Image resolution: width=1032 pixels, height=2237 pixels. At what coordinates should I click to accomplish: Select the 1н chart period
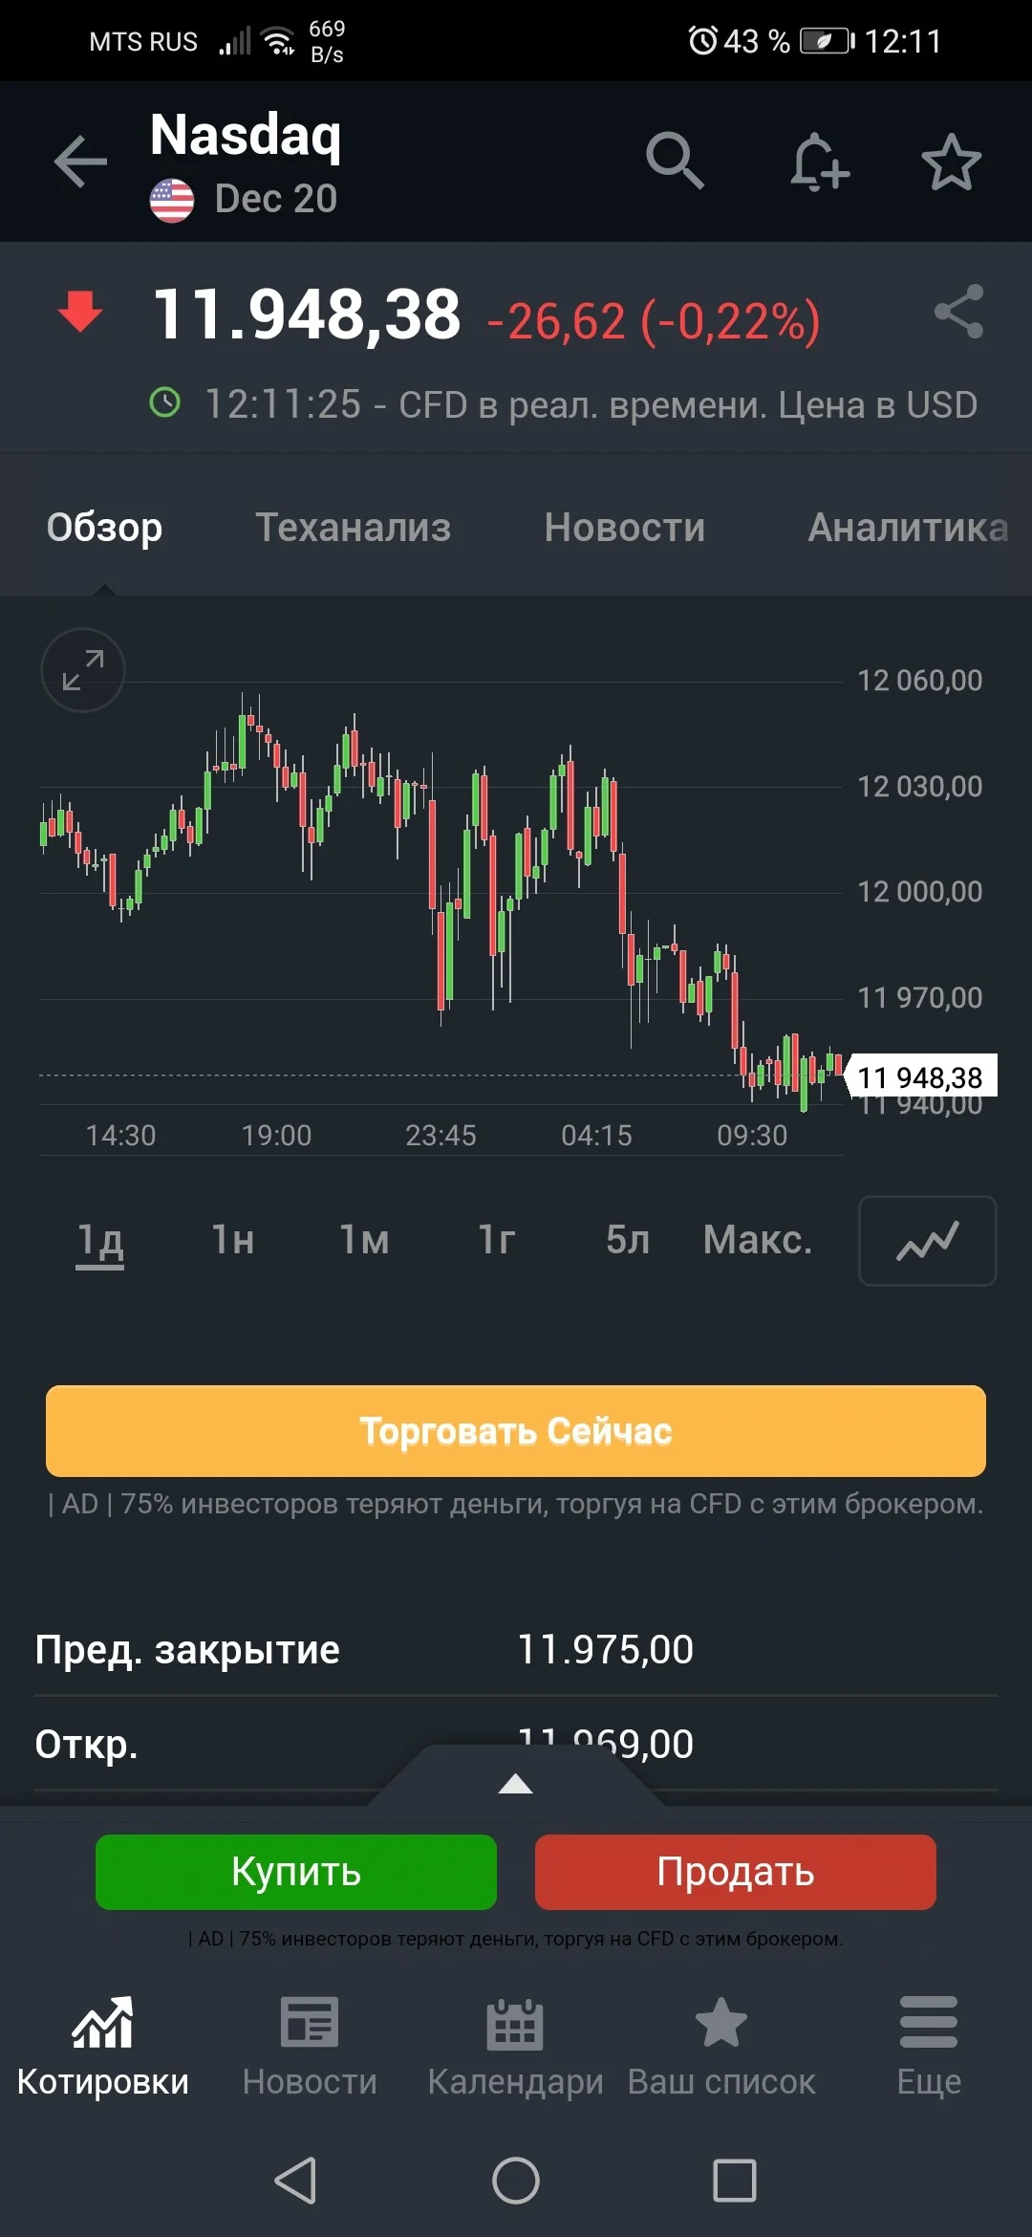tap(232, 1240)
